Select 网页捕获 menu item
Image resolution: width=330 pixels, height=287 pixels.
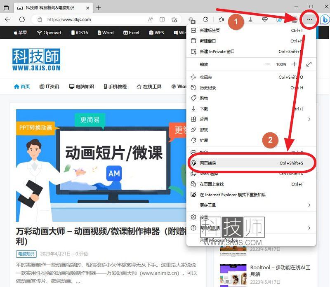pos(251,163)
